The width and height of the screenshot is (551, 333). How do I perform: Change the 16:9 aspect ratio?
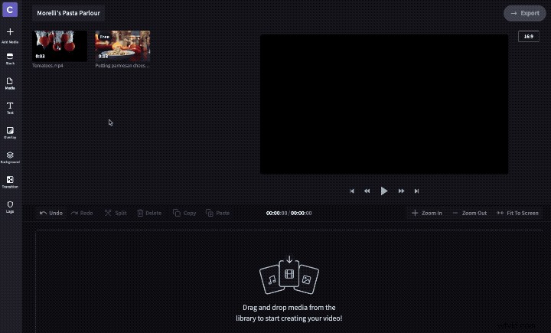point(529,36)
